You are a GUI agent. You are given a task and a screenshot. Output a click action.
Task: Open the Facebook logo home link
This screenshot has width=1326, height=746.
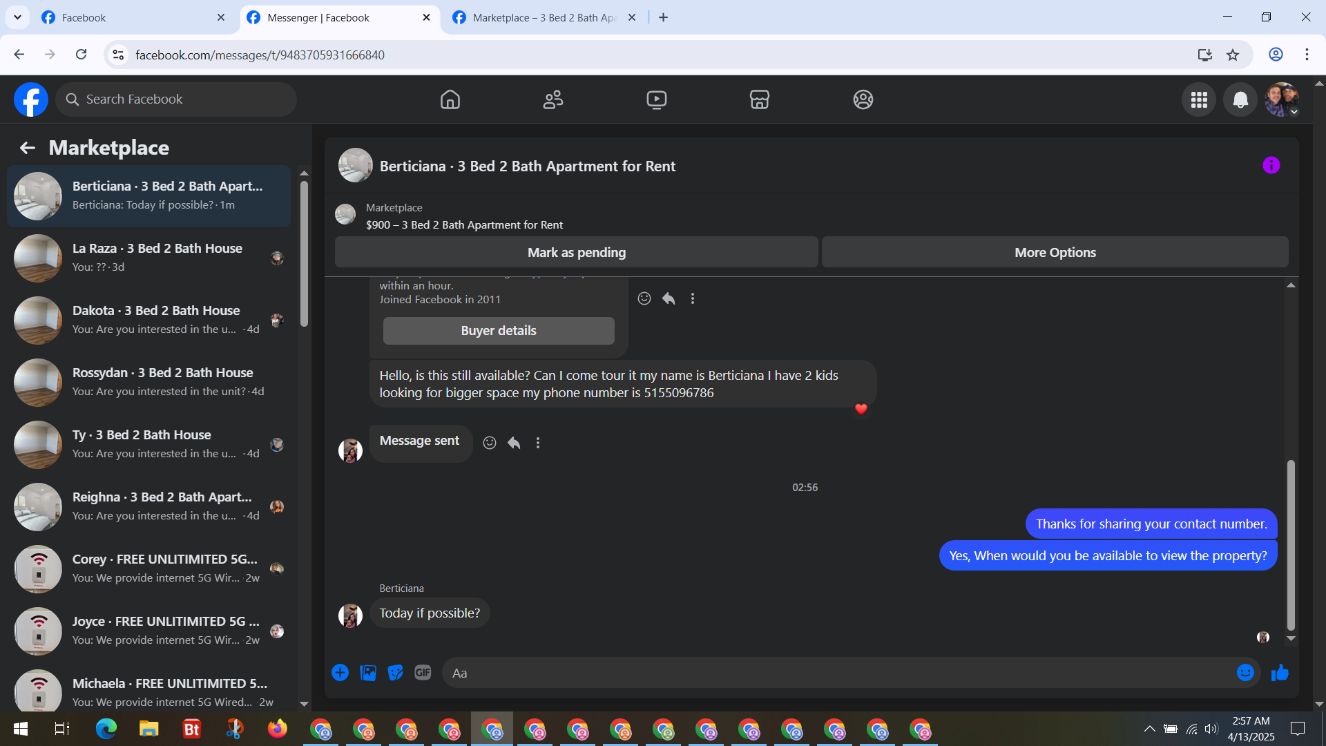point(31,99)
